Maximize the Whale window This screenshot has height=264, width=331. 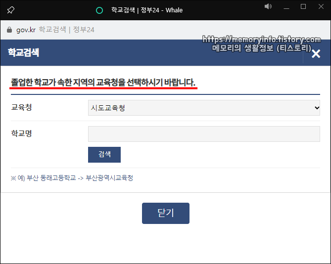click(303, 6)
